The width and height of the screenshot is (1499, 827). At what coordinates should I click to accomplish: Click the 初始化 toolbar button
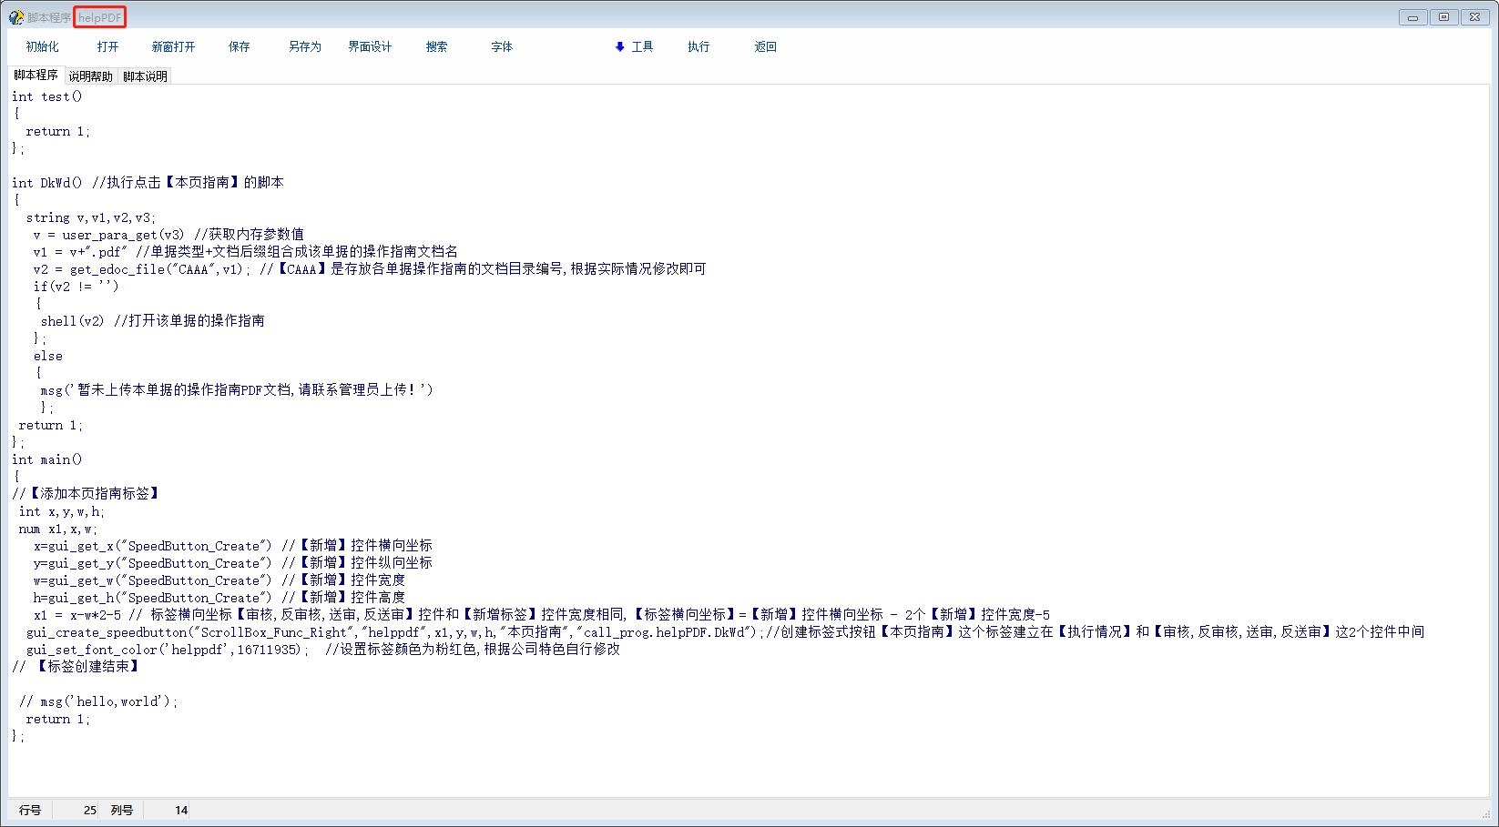click(x=42, y=46)
